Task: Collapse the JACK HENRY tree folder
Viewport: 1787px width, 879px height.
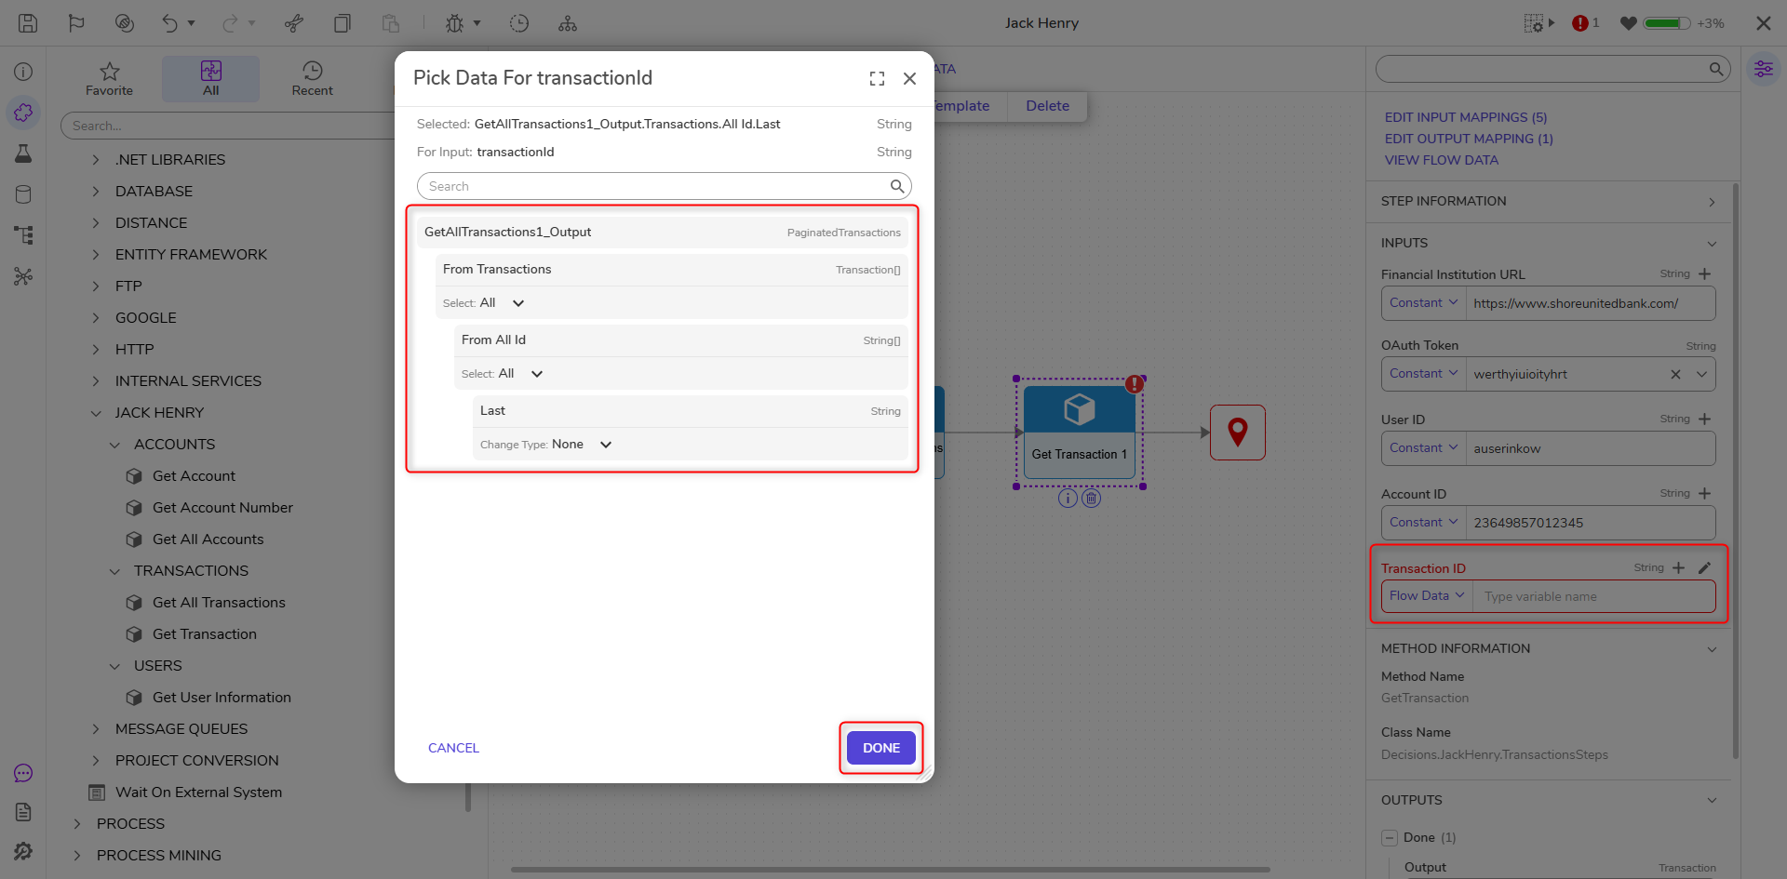Action: pos(96,413)
